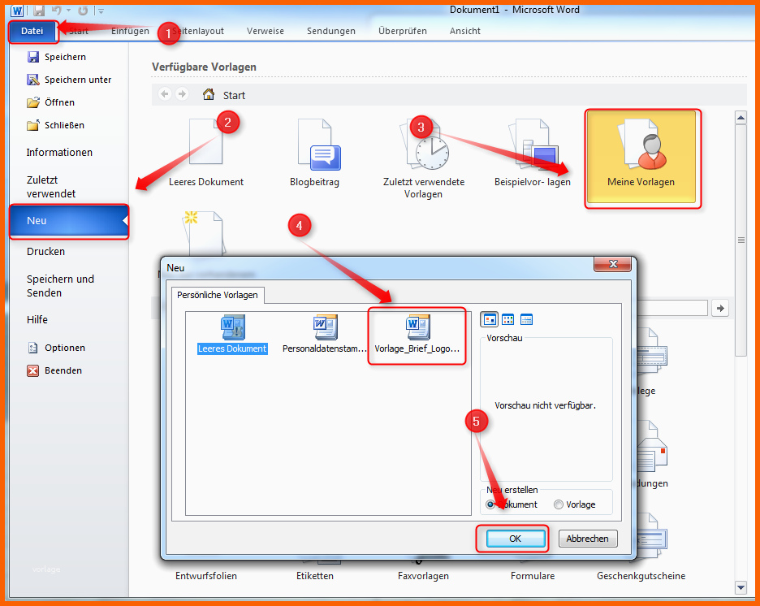Click Speichern unter icon in sidebar

click(x=33, y=80)
